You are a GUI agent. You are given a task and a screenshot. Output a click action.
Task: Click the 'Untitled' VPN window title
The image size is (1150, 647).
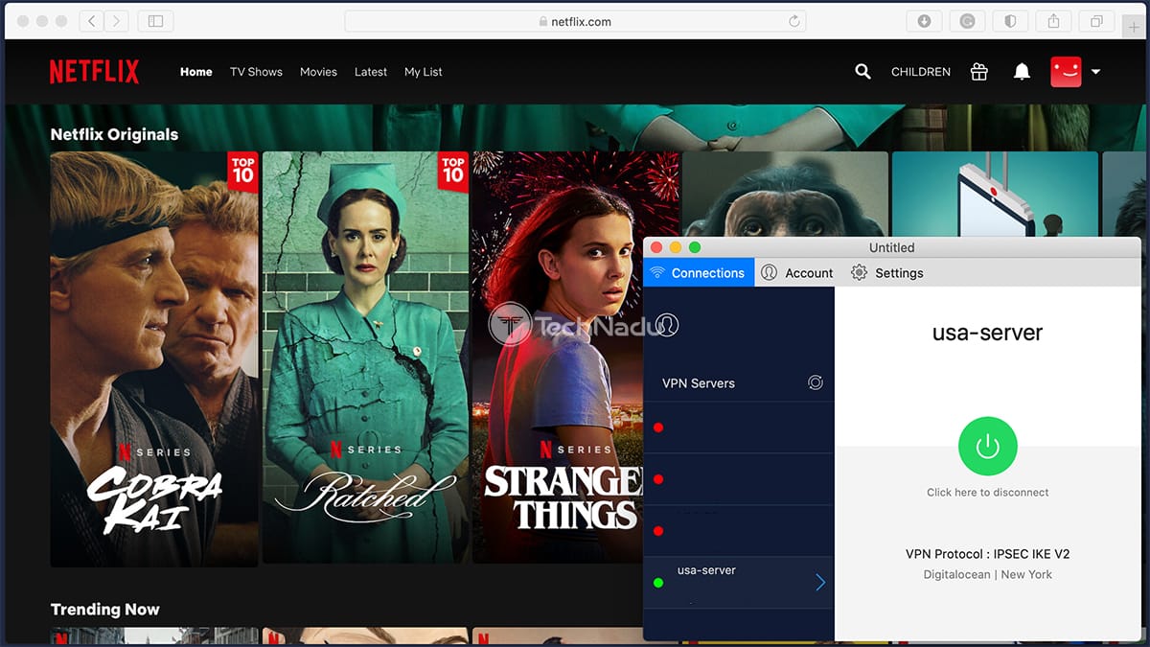(x=891, y=247)
